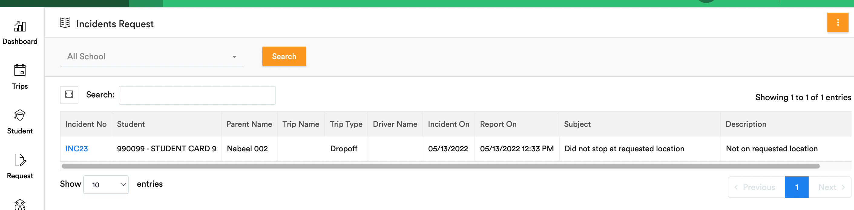This screenshot has height=210, width=854.
Task: Open the Show 10 entries dropdown
Action: (x=106, y=185)
